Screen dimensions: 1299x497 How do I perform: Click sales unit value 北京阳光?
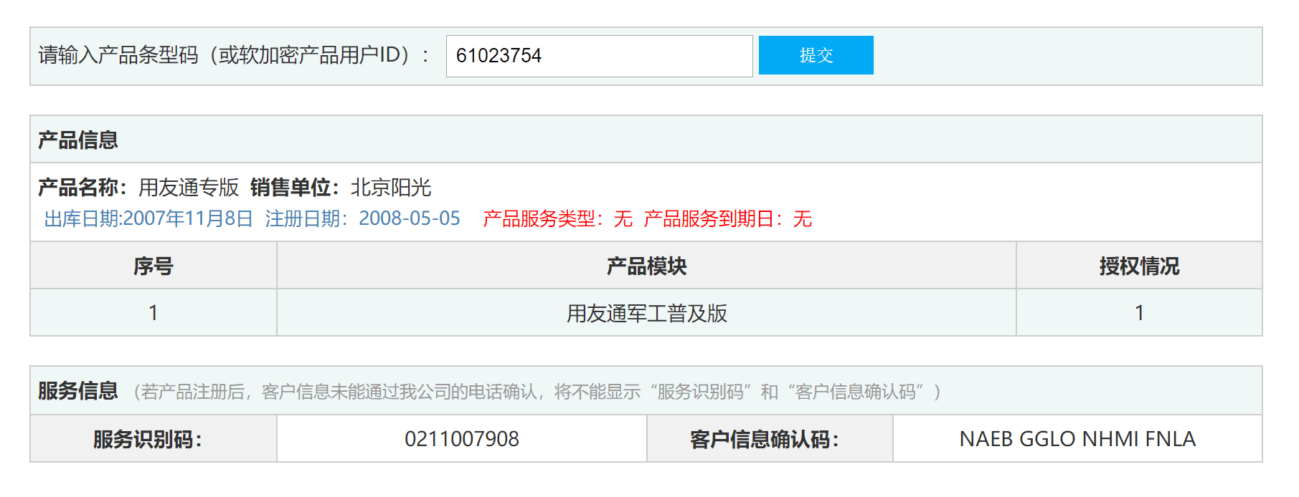pos(391,188)
